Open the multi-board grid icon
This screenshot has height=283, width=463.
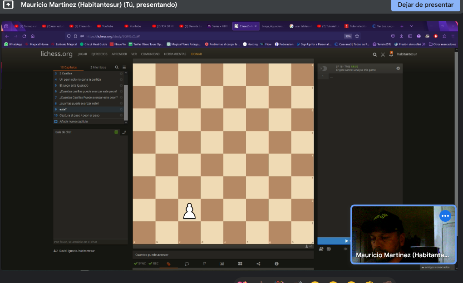point(240,263)
